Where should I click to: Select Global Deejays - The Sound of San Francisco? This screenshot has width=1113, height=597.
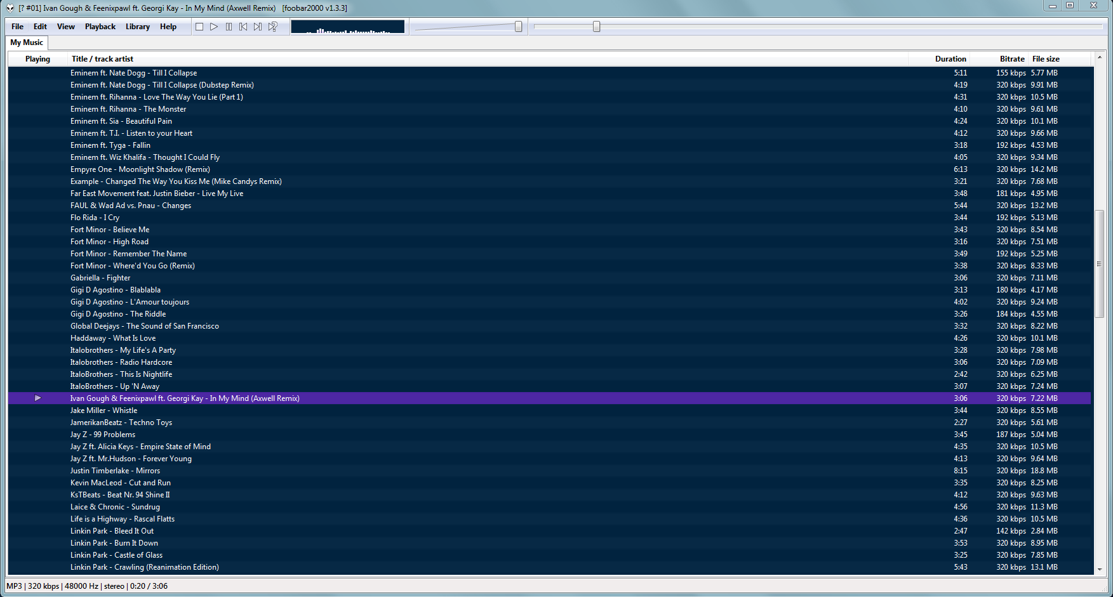coord(549,326)
